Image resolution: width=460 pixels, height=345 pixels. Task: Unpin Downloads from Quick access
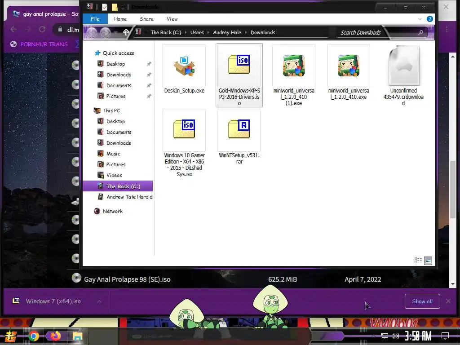click(x=149, y=75)
